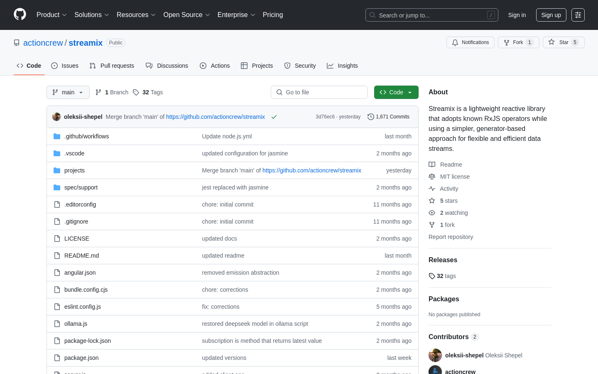View repository Activity link
Image resolution: width=598 pixels, height=374 pixels.
[443, 189]
